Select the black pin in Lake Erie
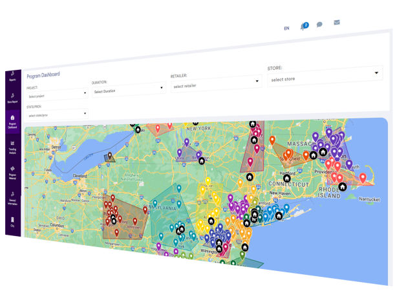Screen dimensions: 395x291 110,156
